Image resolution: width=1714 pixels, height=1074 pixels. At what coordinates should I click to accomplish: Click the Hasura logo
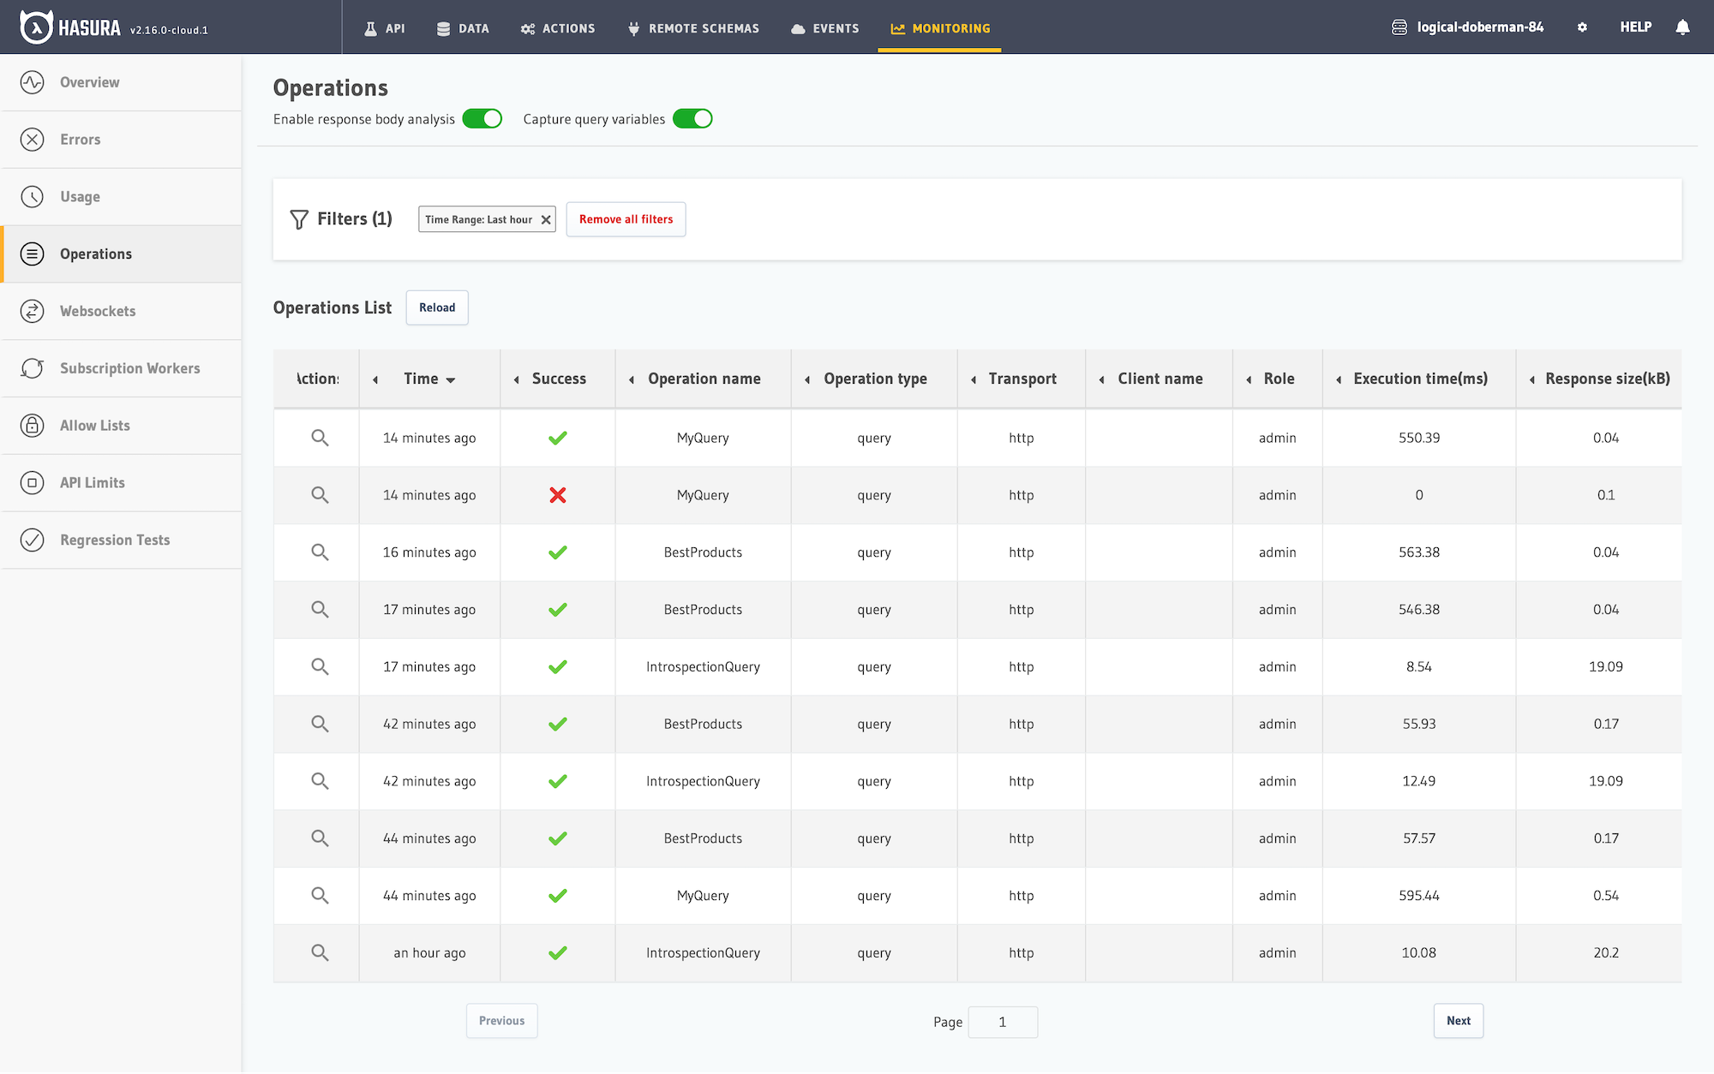(x=34, y=27)
